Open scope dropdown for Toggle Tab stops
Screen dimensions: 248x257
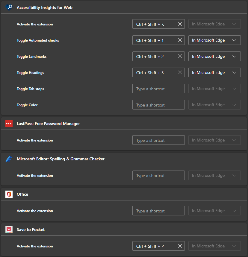pyautogui.click(x=214, y=89)
